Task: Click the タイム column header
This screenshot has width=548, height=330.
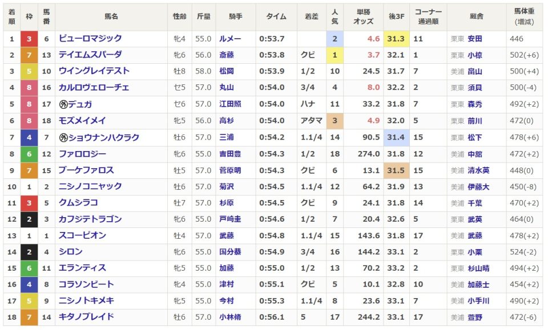Action: click(276, 17)
